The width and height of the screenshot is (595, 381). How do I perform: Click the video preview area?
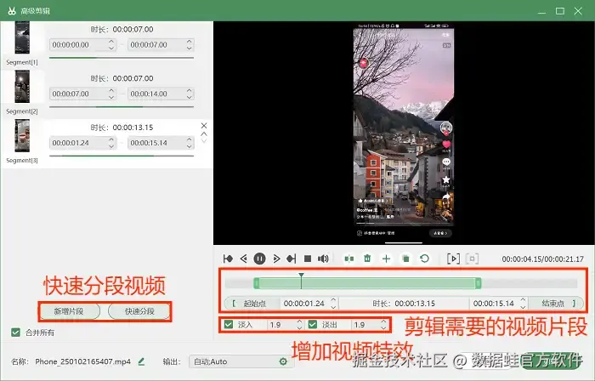point(404,133)
